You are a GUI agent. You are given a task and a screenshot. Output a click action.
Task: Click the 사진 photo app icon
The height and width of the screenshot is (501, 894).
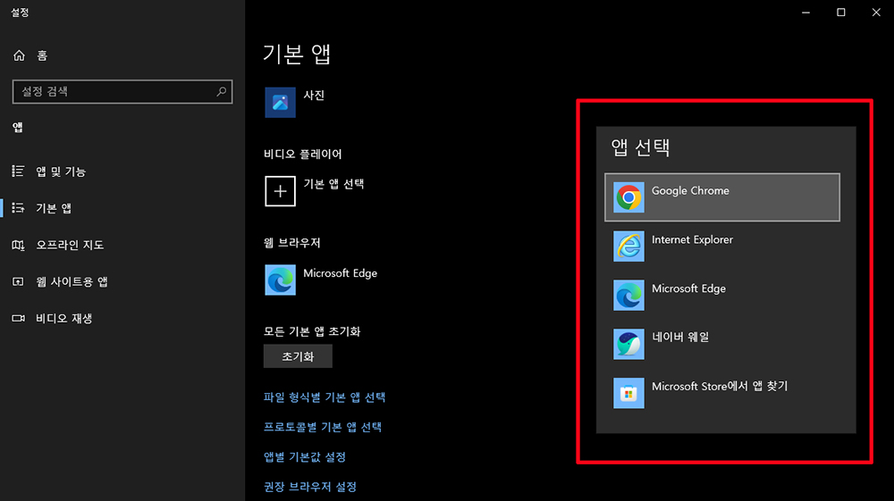pos(280,103)
